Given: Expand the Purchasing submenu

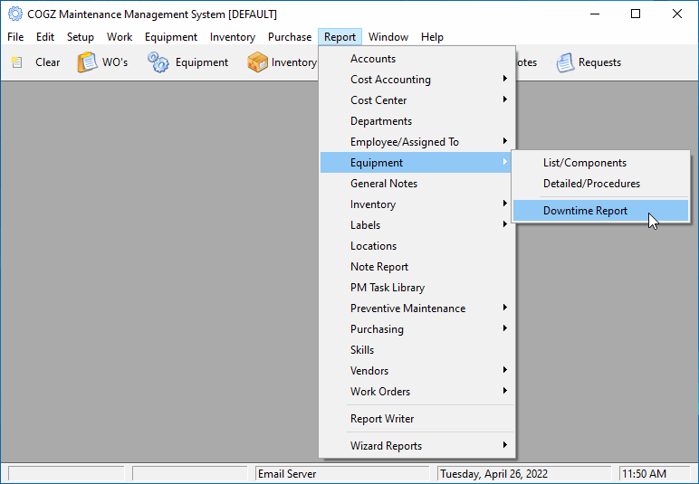Looking at the screenshot, I should (x=417, y=329).
